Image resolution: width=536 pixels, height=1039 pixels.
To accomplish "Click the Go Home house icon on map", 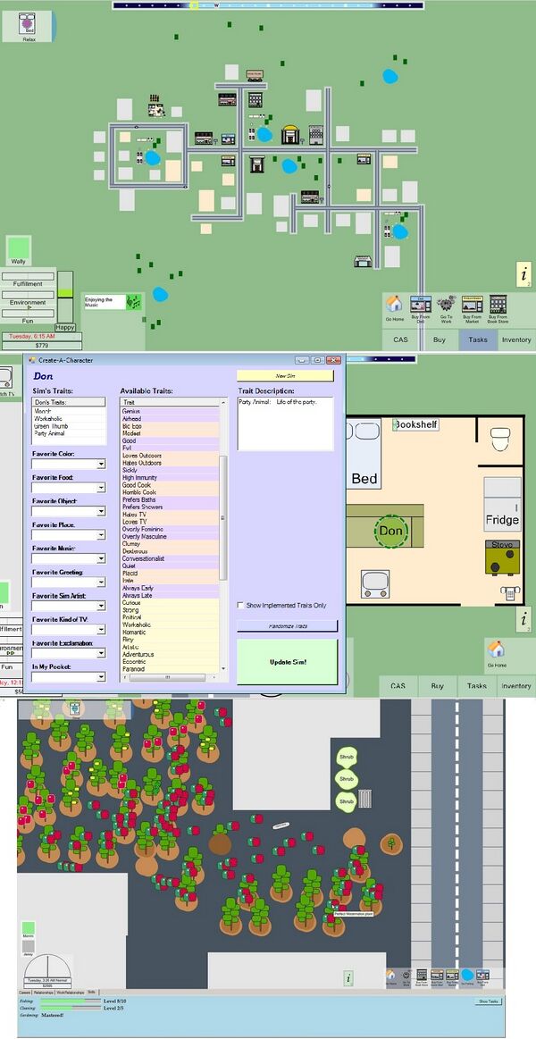I will click(394, 305).
